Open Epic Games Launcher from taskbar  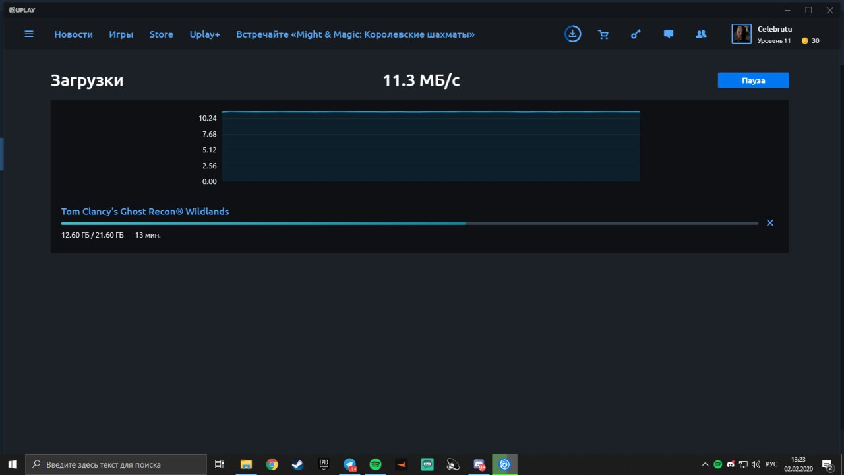(324, 464)
